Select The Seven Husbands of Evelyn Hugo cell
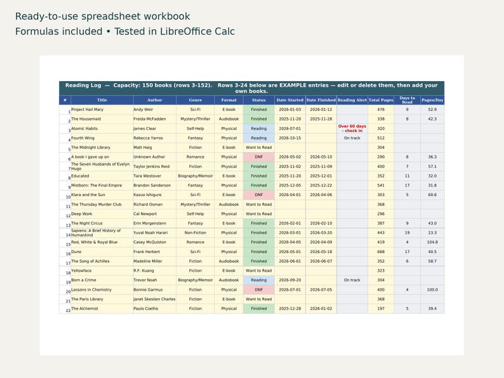This screenshot has height=378, width=504. 102,166
